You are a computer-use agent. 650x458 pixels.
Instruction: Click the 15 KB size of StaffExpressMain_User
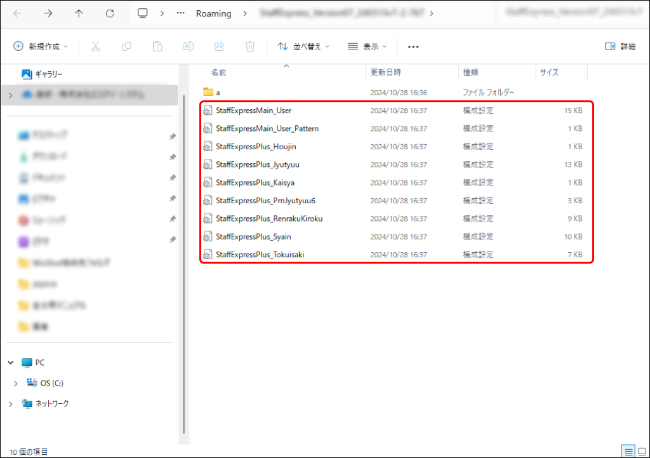point(573,111)
